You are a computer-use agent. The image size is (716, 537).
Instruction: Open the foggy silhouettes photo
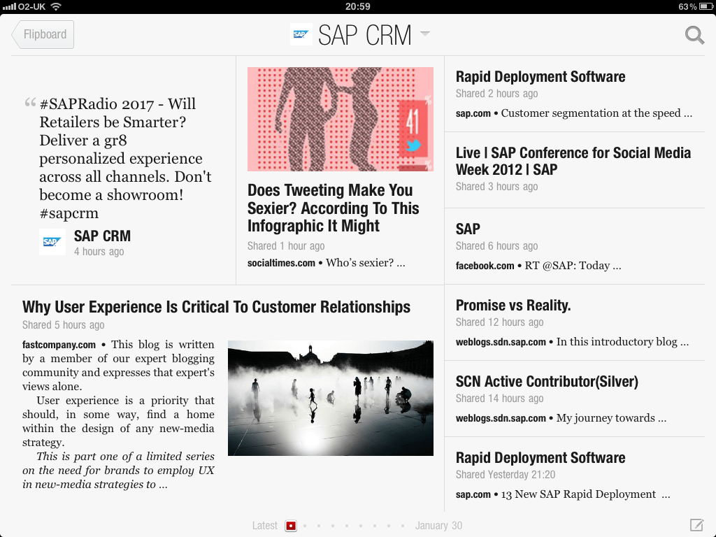click(331, 398)
